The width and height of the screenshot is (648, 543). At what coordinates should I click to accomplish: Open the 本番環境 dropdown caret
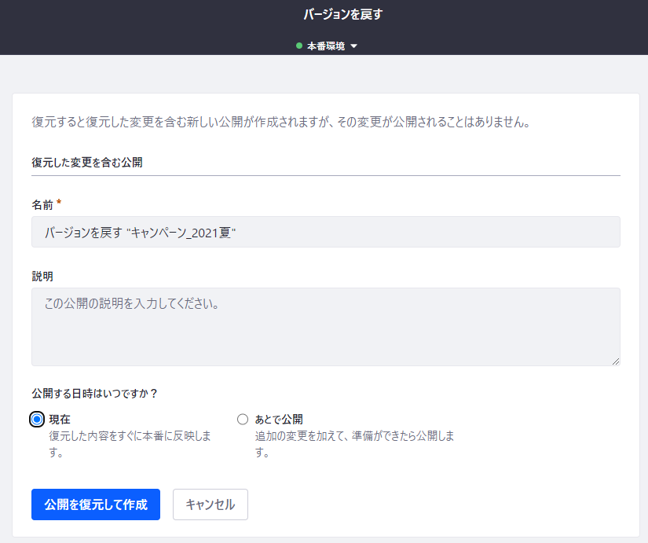point(353,46)
